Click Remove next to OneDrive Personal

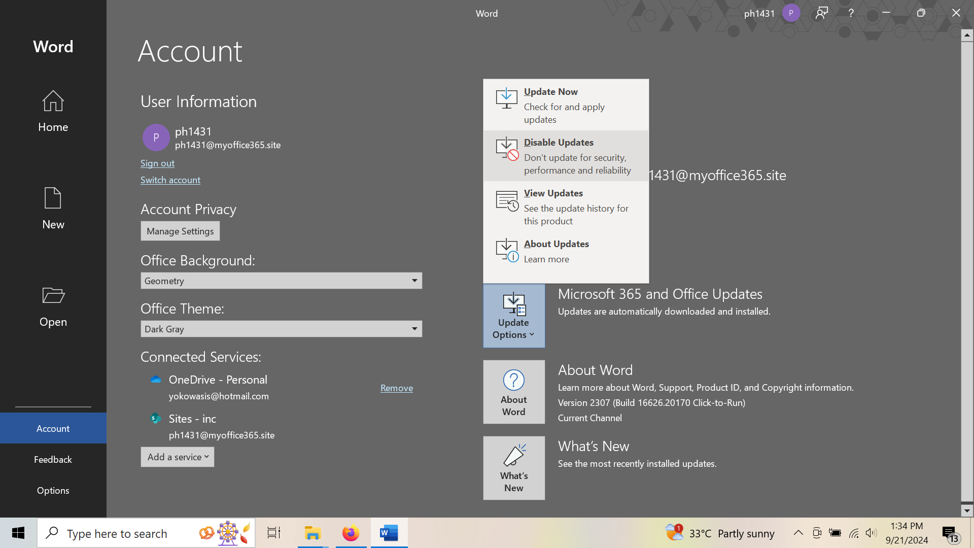click(396, 388)
